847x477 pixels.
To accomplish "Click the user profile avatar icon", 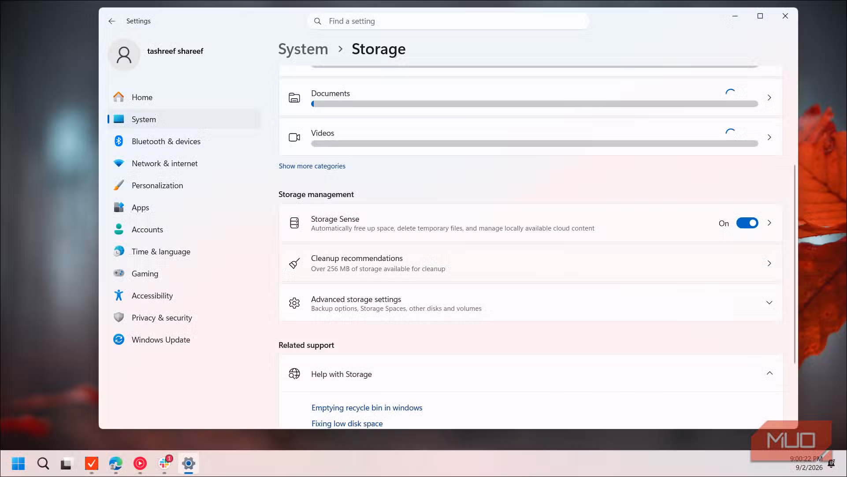I will (124, 55).
